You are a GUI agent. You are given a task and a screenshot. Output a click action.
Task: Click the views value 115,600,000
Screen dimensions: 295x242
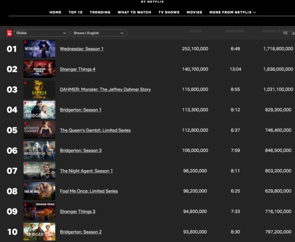tap(195, 90)
